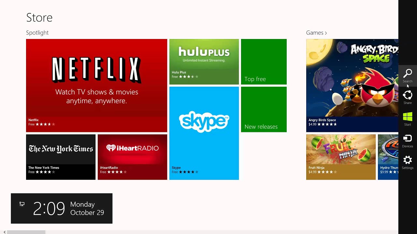
Task: Open the Settings gear charm
Action: [408, 162]
